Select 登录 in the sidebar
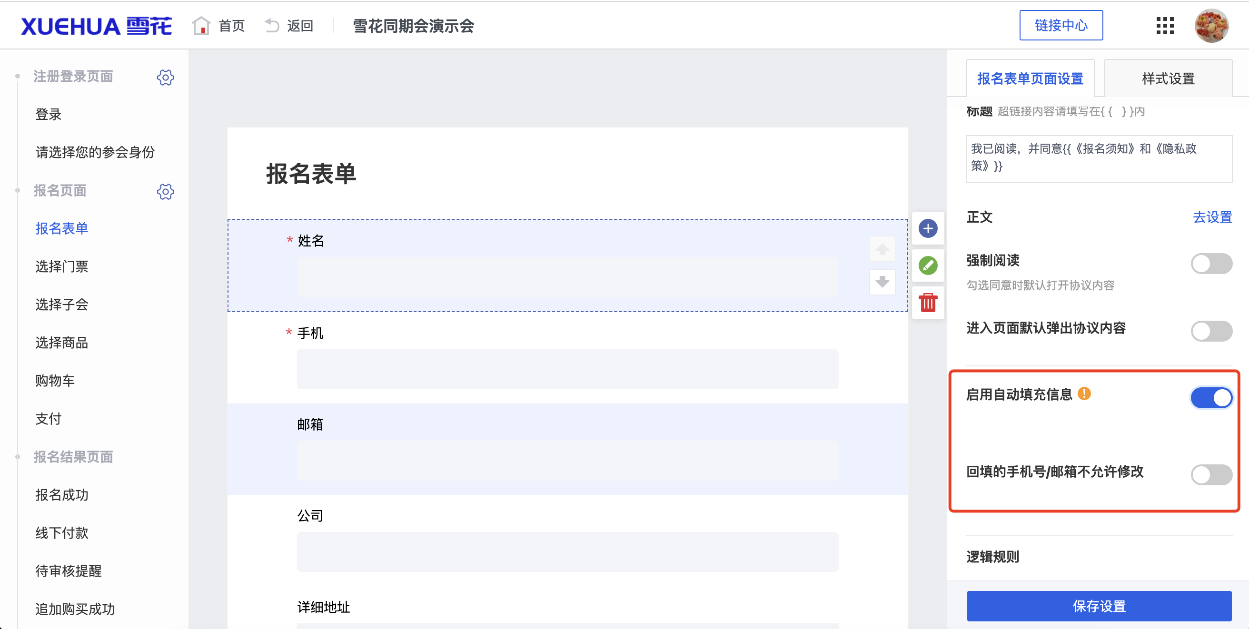Viewport: 1249px width, 629px height. pos(49,114)
